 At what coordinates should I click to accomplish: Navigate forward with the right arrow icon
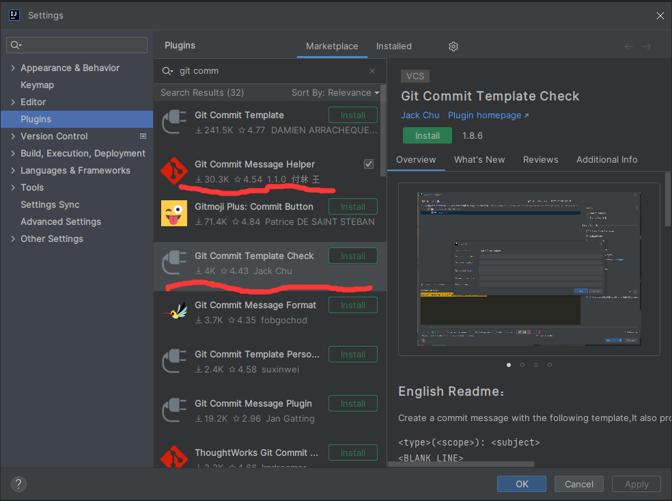(x=647, y=46)
